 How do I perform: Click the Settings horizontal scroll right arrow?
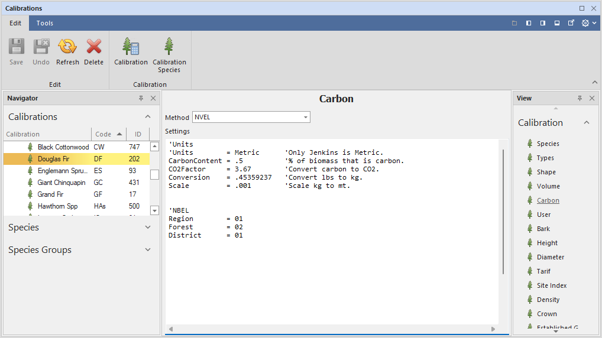pyautogui.click(x=493, y=329)
